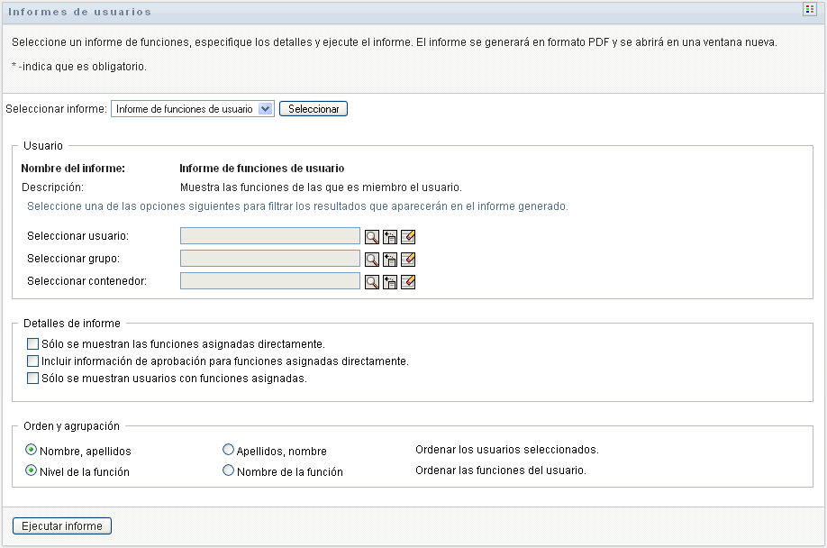This screenshot has width=827, height=548.
Task: Toggle 'Sólo se muestran usuarios con funciones asignadas'
Action: point(33,379)
